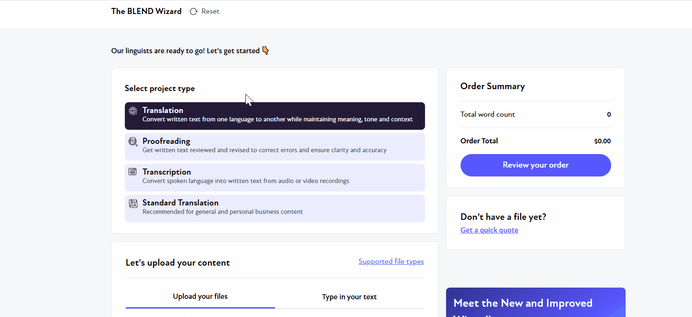Viewport: 692px width, 317px height.
Task: Click the audio icon beside Transcription
Action: [133, 172]
